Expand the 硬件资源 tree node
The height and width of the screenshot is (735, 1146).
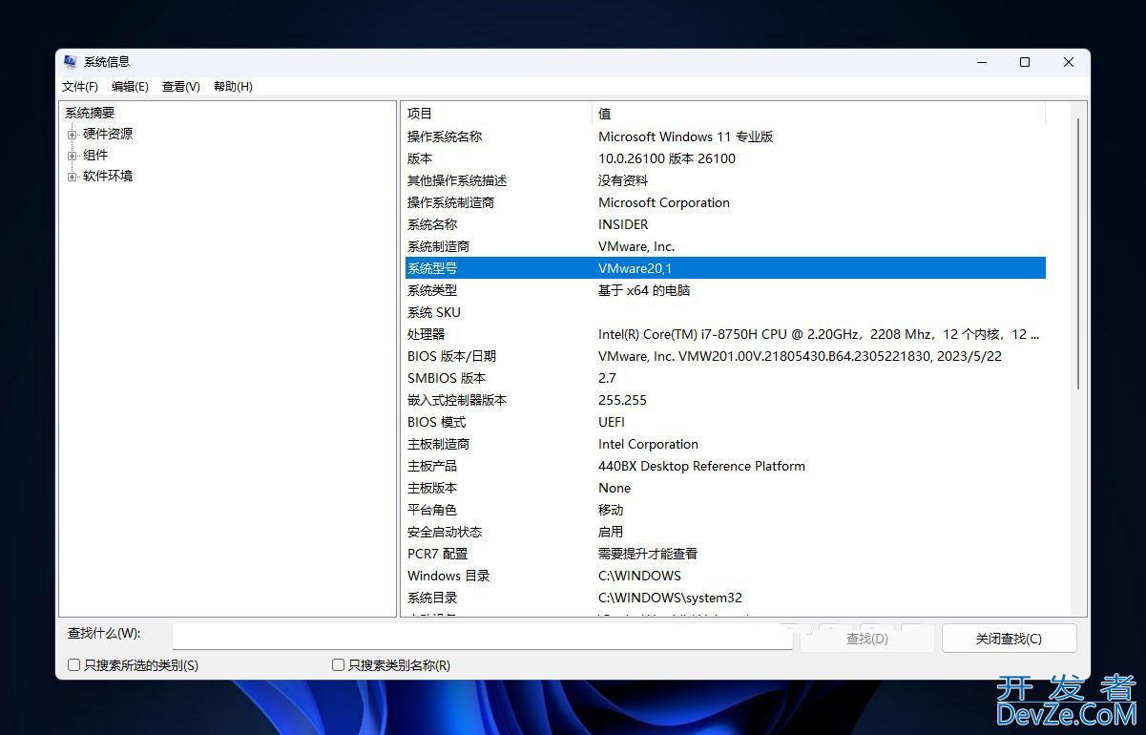[72, 135]
